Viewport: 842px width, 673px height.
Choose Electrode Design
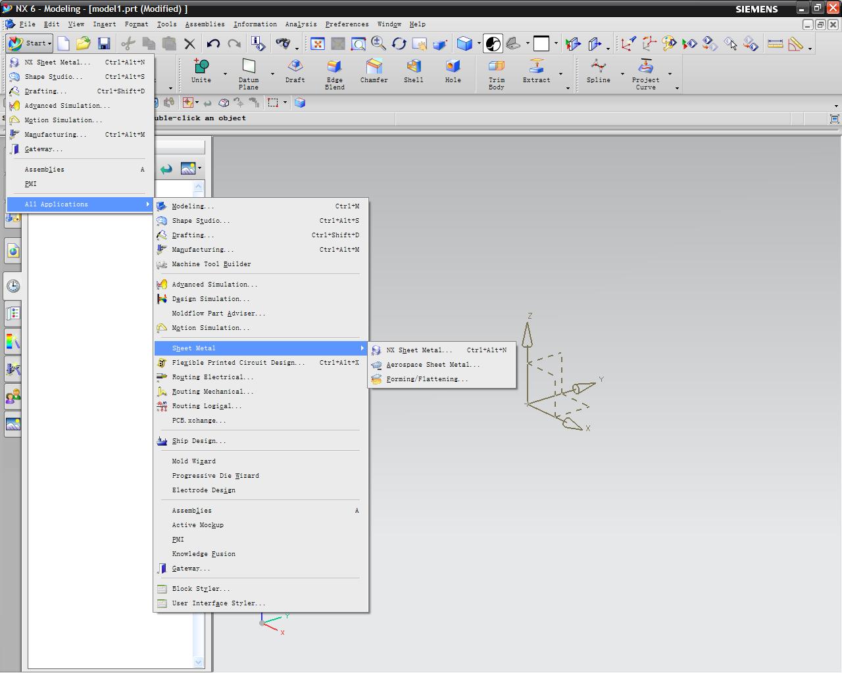(261, 490)
